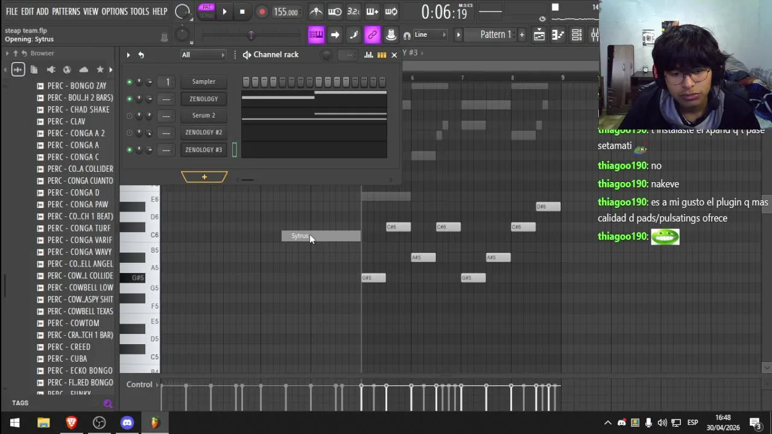Toggle step sequencer icon in Channel rack
The width and height of the screenshot is (772, 434).
coord(382,55)
